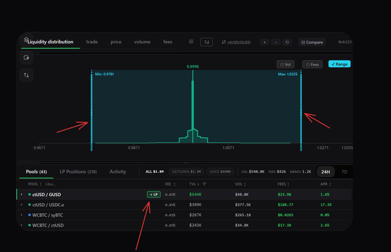Image resolution: width=391 pixels, height=252 pixels.
Task: Open the TVL column filter icon
Action: 204,184
